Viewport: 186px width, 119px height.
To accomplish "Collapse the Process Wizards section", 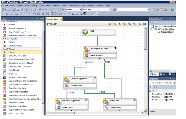I will coord(1,21).
